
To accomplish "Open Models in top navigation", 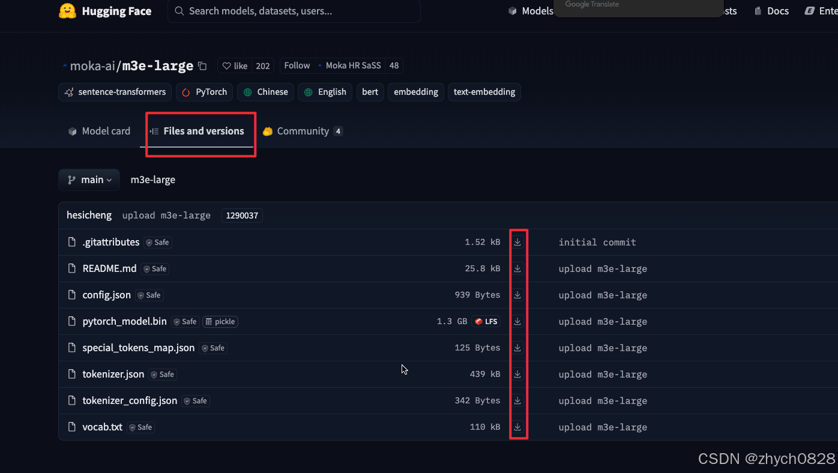I will coord(531,11).
